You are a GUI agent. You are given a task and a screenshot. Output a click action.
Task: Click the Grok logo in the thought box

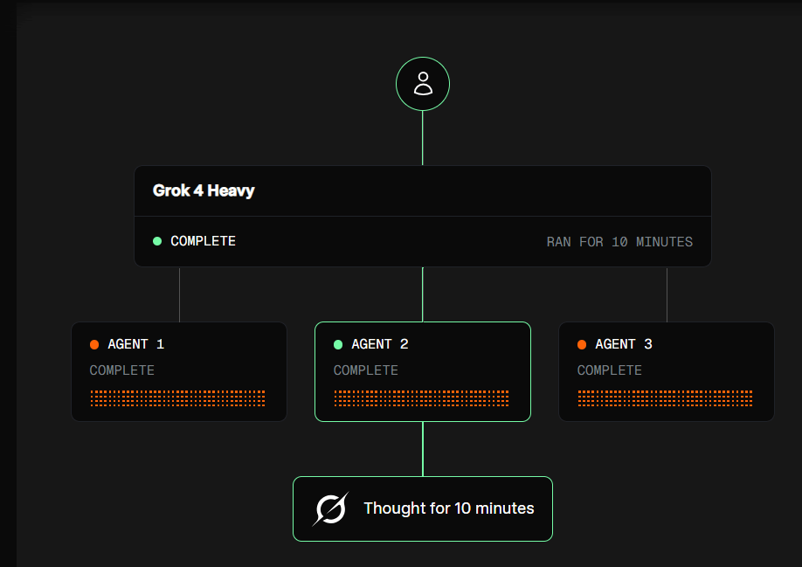click(x=330, y=508)
